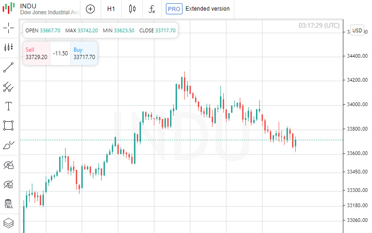Open the object layers panel icon
This screenshot has width=372, height=233.
pos(9,223)
